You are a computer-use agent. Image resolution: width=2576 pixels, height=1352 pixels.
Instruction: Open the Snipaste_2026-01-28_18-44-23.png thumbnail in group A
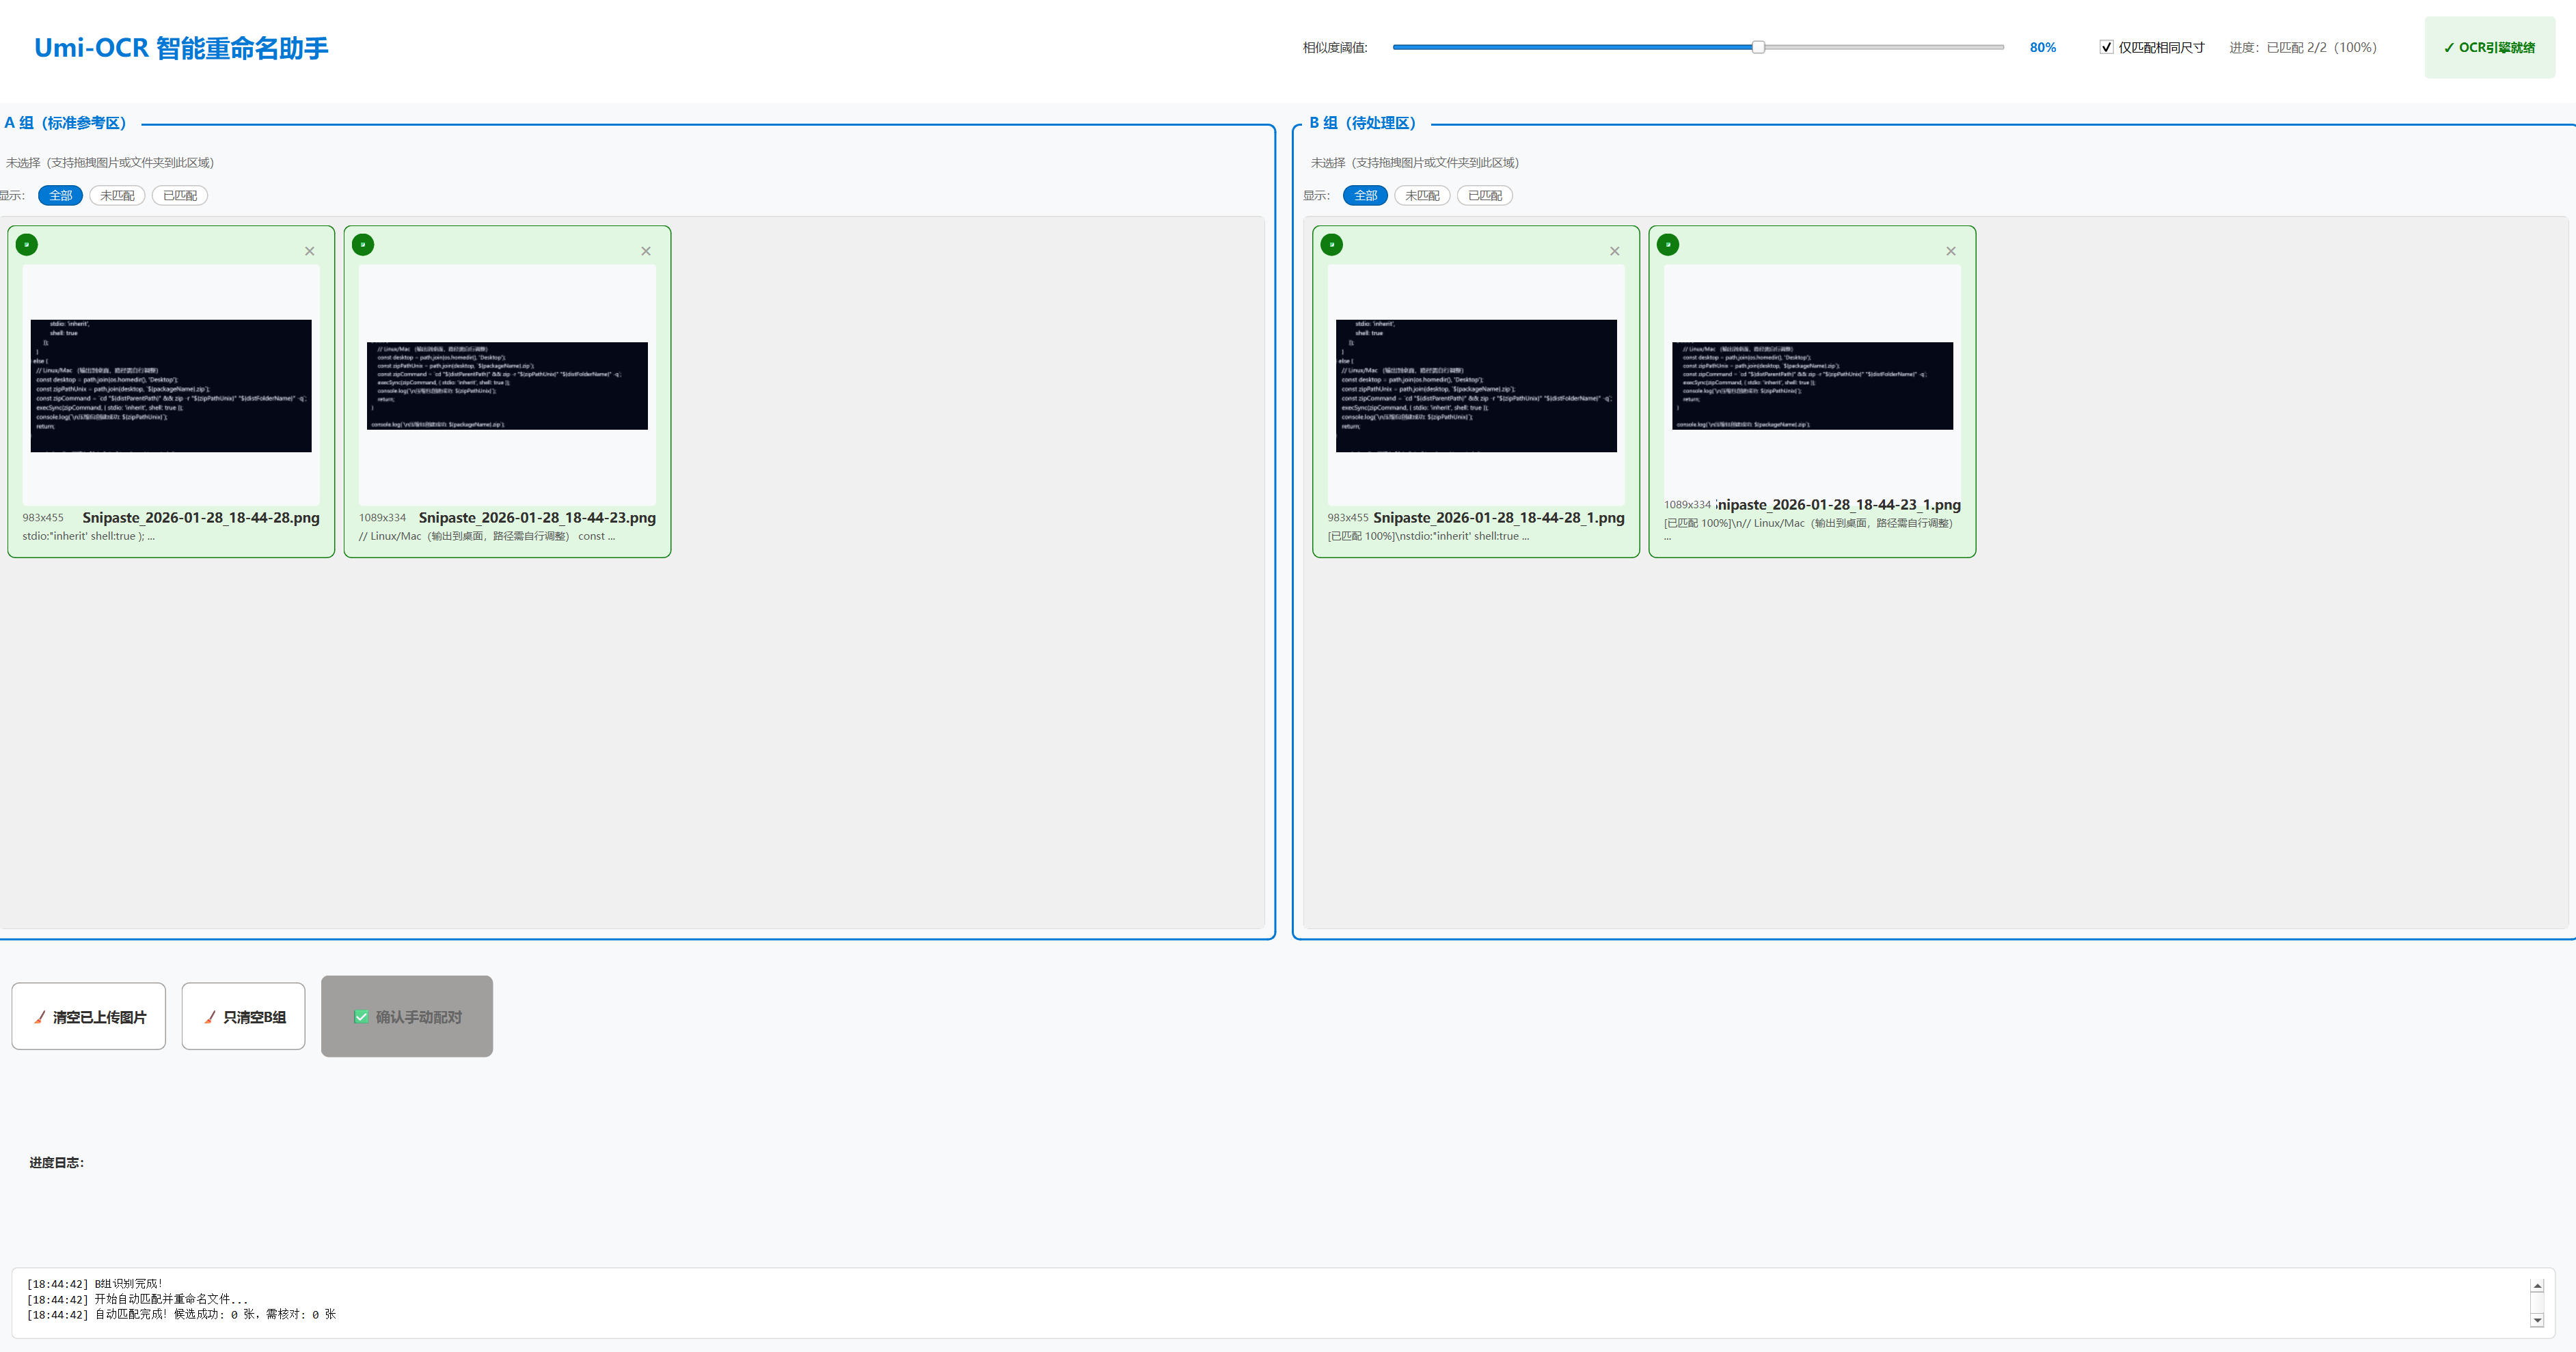507,386
